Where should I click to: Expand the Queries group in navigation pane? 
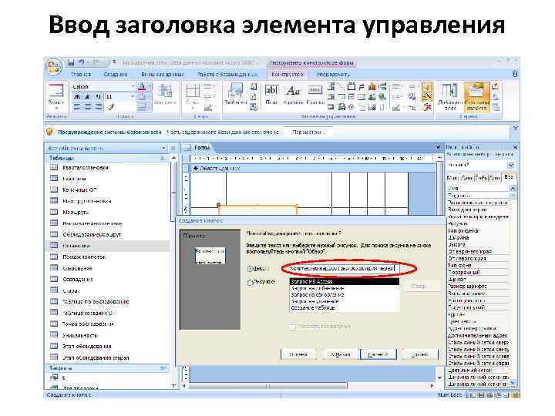coord(163,368)
